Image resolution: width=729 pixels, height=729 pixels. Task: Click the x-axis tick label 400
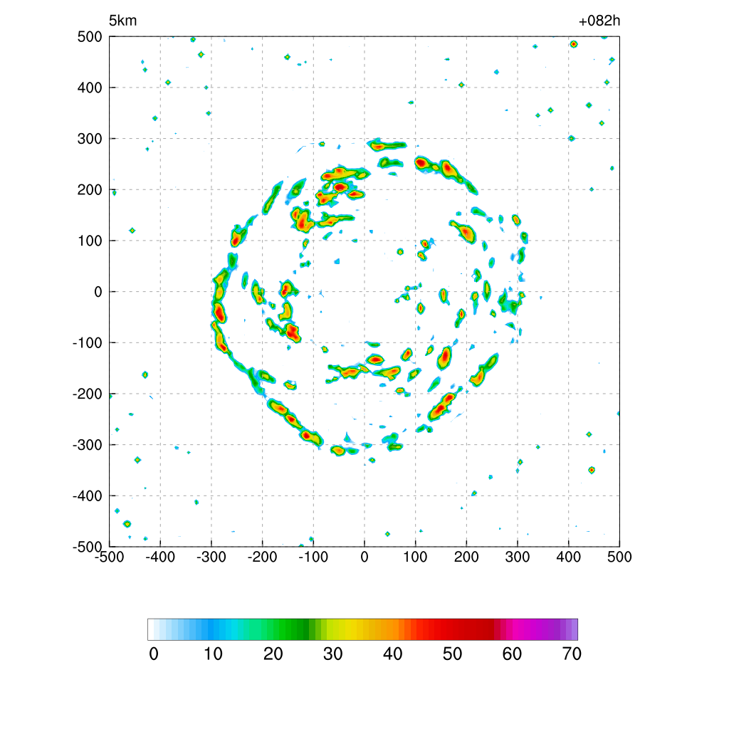[x=569, y=557]
